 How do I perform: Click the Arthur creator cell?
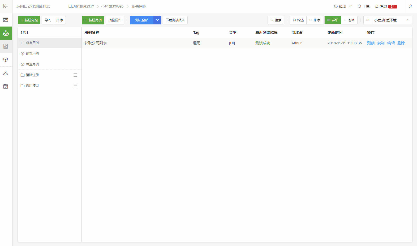[296, 43]
